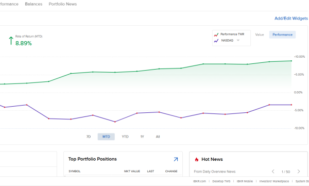Go to the previous Hot News article
The width and height of the screenshot is (309, 186).
273,172
